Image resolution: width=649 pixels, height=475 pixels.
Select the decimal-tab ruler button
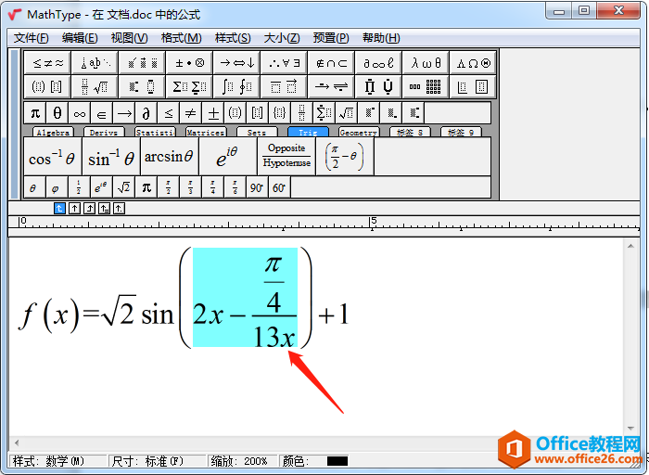click(120, 209)
